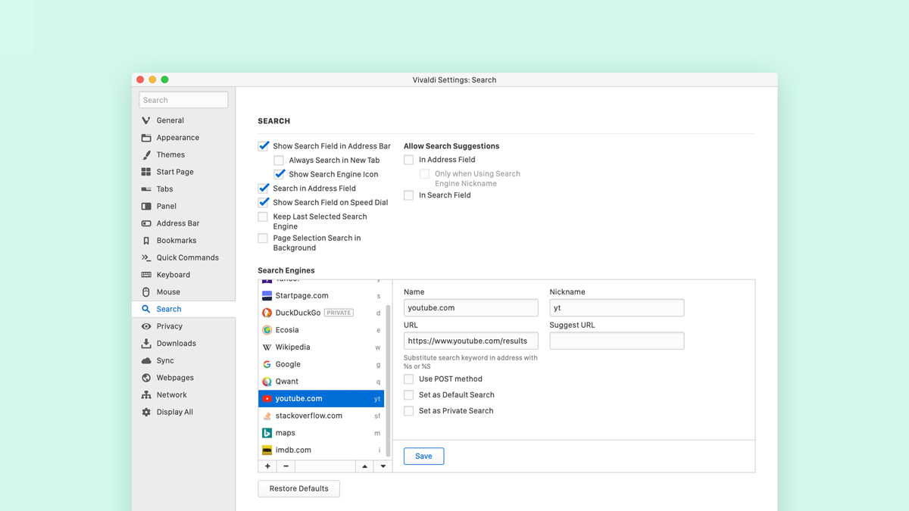Click the empty Suggest URL field

click(x=617, y=341)
